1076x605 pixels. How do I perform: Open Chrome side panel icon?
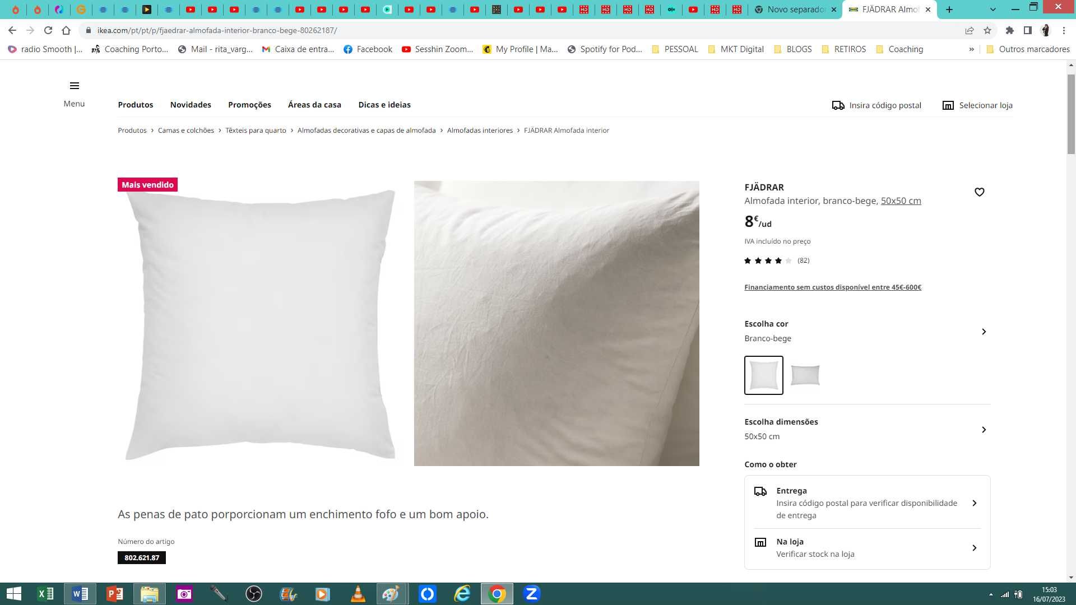coord(1027,30)
